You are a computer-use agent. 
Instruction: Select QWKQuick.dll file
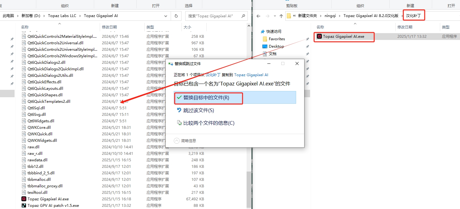tap(40, 134)
